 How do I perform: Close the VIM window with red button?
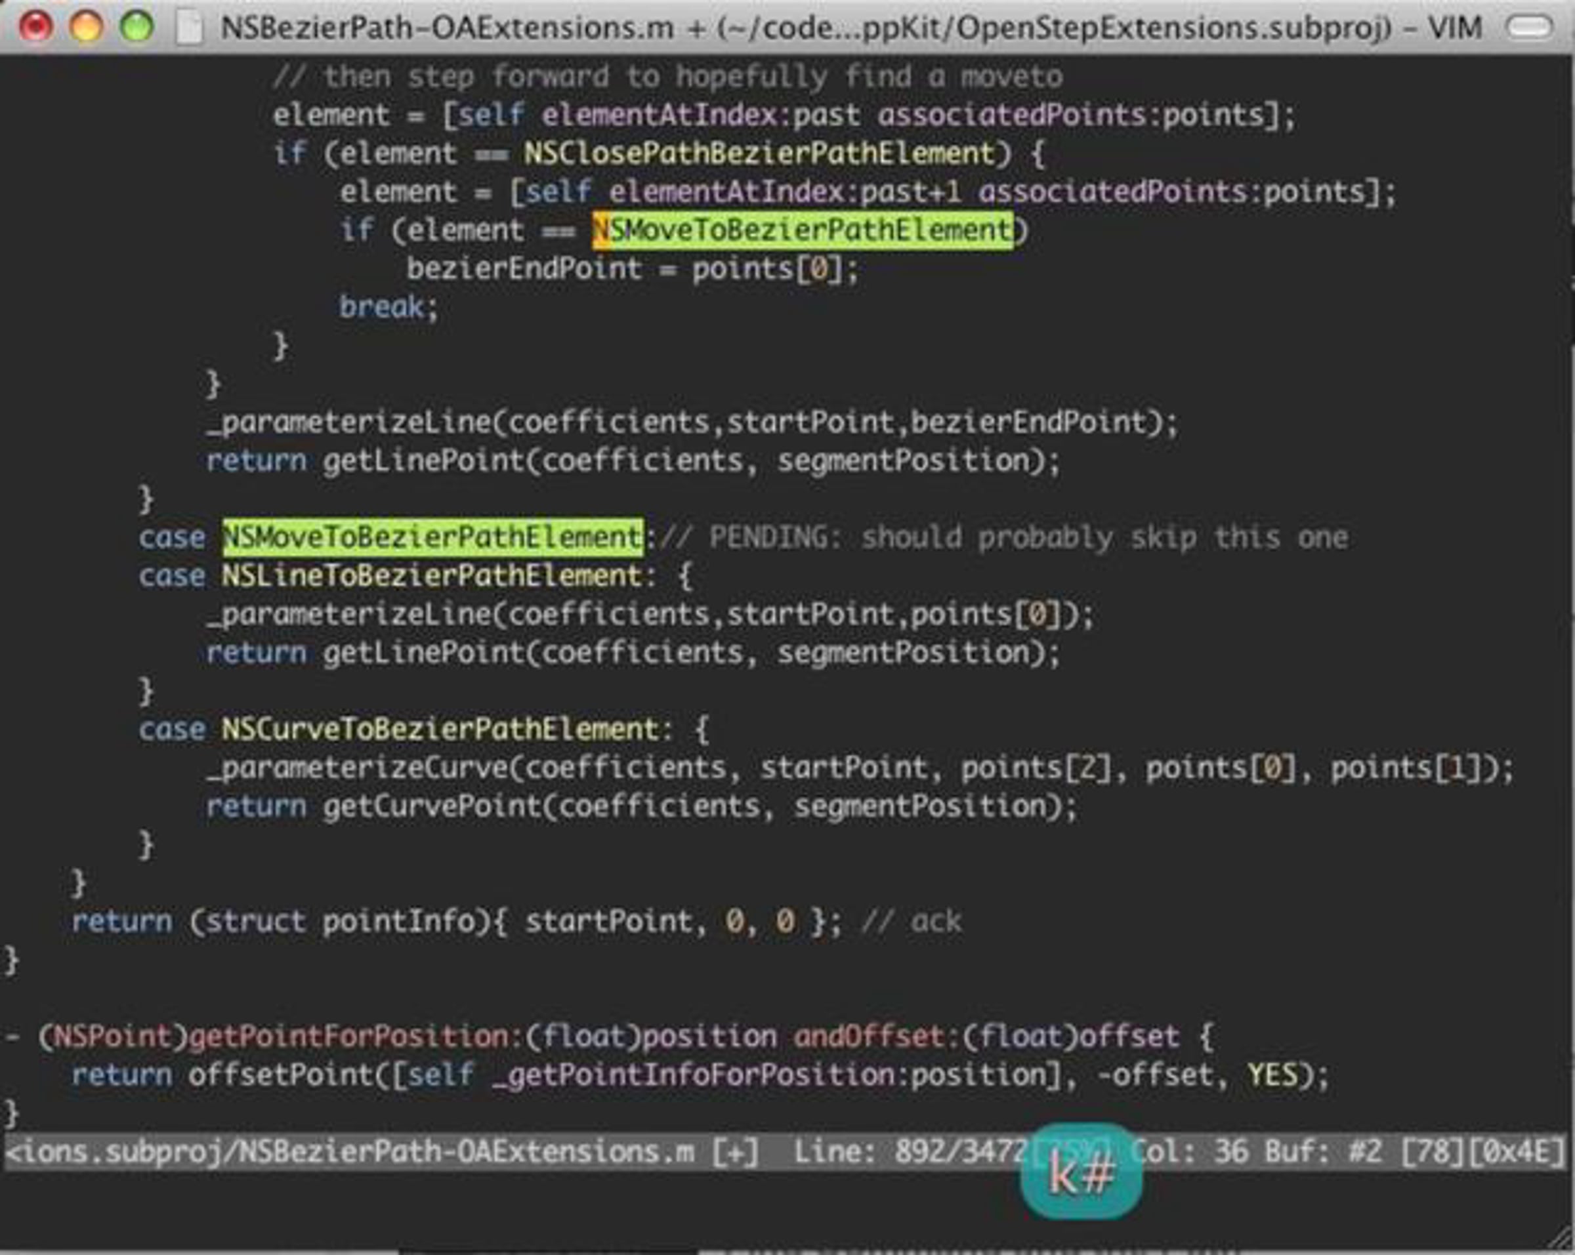36,27
